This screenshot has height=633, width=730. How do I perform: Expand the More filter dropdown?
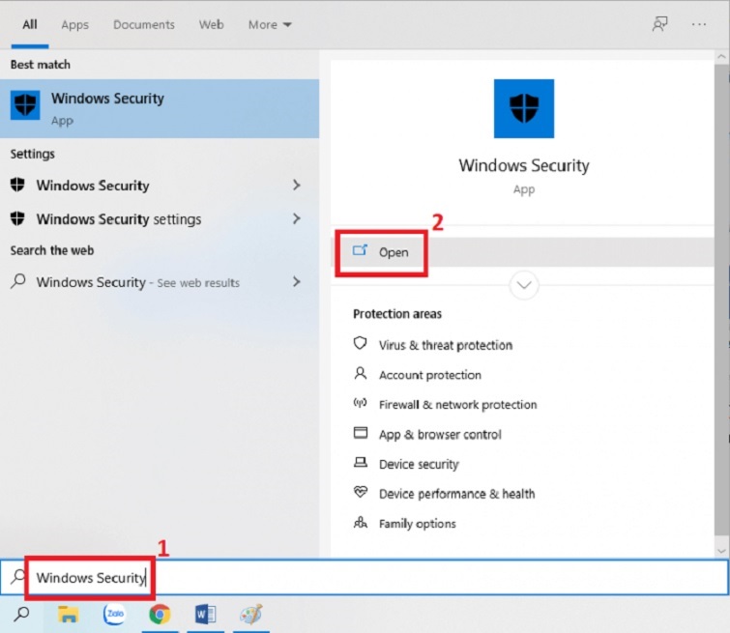[x=270, y=25]
